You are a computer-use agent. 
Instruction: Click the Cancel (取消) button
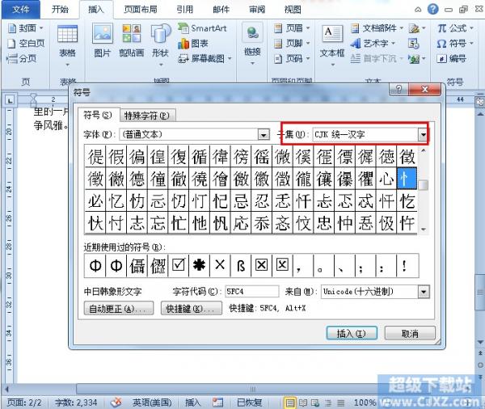pos(410,334)
